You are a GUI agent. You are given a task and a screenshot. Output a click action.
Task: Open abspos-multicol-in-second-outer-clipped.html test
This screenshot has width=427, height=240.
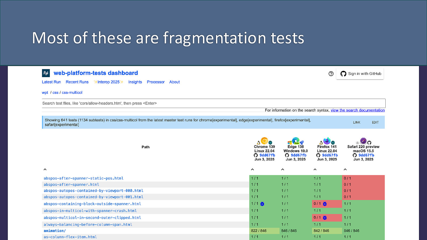(x=92, y=218)
